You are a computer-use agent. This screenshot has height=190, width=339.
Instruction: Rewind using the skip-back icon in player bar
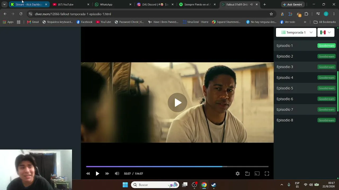click(x=88, y=174)
